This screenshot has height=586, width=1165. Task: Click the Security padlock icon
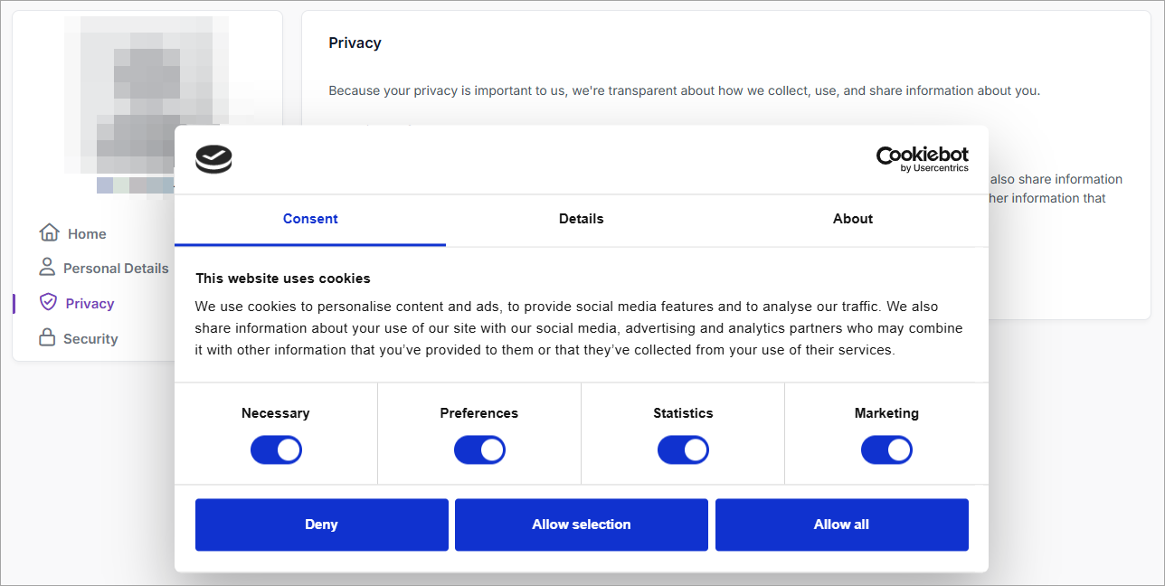pos(47,337)
